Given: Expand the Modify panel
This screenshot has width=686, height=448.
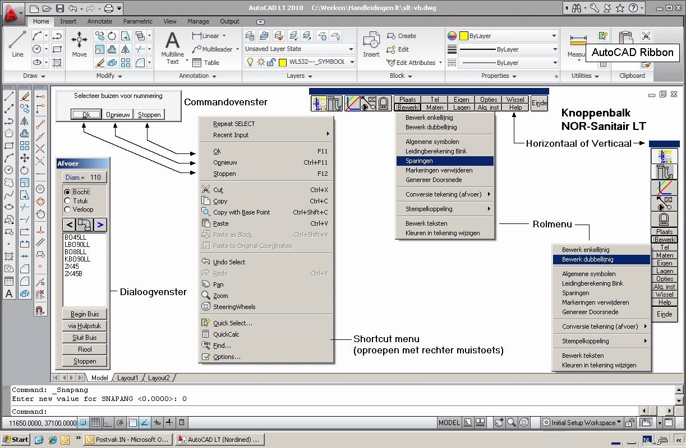Looking at the screenshot, I should [109, 76].
